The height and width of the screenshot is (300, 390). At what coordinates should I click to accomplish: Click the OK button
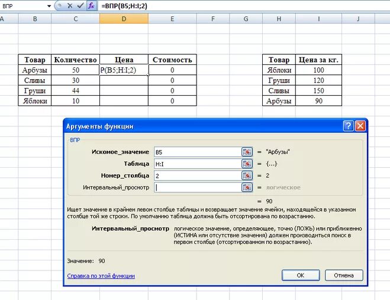301,275
